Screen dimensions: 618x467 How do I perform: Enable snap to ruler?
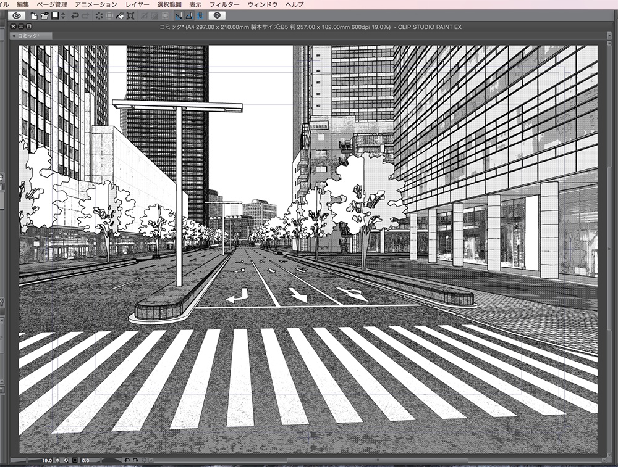[177, 17]
